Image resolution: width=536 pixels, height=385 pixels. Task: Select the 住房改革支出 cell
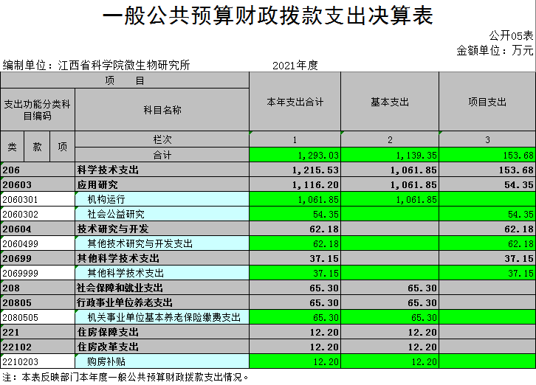tap(162, 347)
